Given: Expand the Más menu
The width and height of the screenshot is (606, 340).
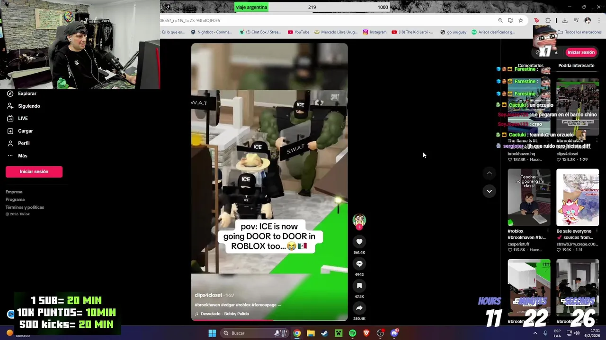Looking at the screenshot, I should pyautogui.click(x=17, y=156).
